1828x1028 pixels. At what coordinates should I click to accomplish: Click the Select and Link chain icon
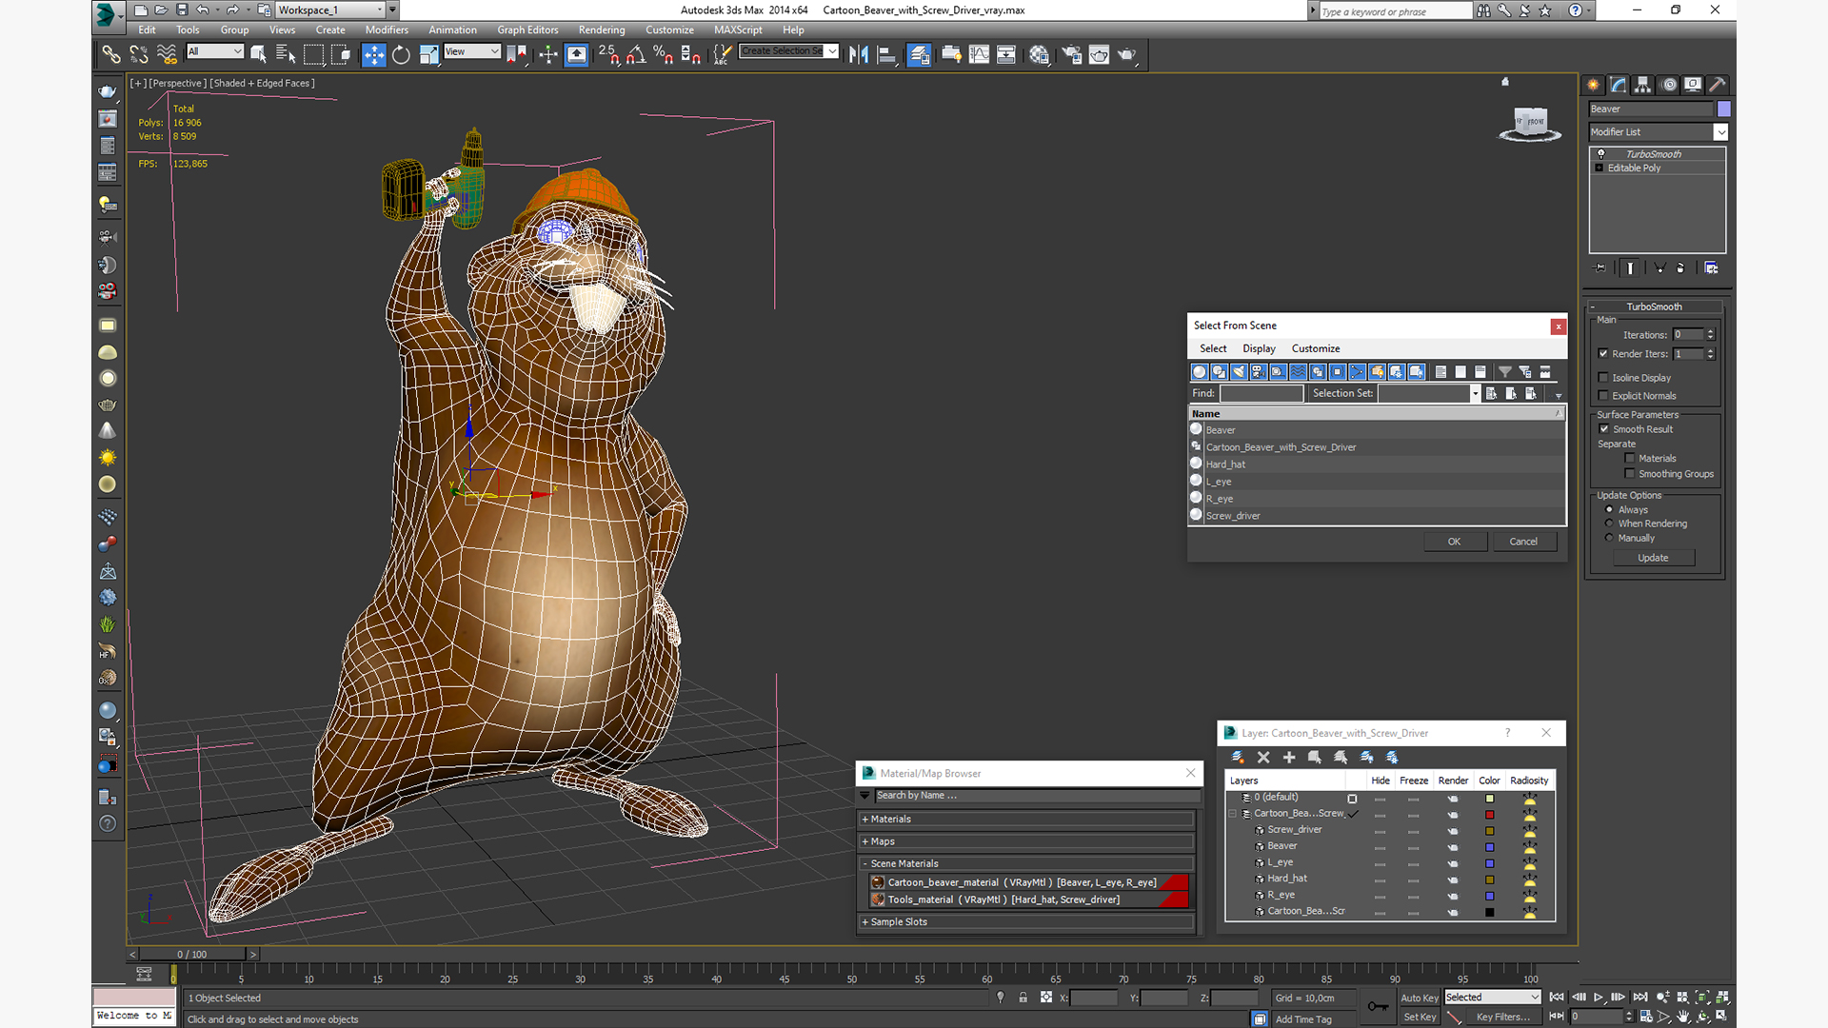pos(111,55)
